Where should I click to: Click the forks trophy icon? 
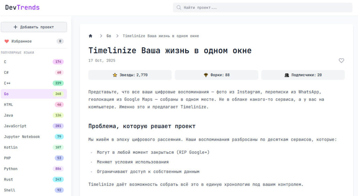tap(206, 75)
